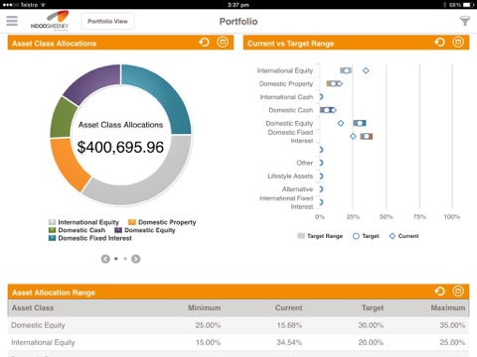Click the Hood Sweeney logo
The image size is (477, 357).
point(50,21)
